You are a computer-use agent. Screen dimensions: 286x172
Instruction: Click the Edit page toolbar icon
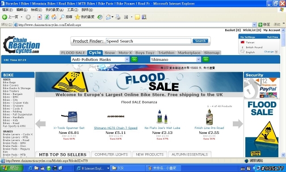pos(126,17)
